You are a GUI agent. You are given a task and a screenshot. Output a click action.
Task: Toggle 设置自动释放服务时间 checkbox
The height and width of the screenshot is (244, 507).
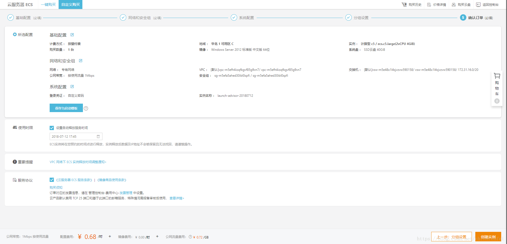coord(52,128)
